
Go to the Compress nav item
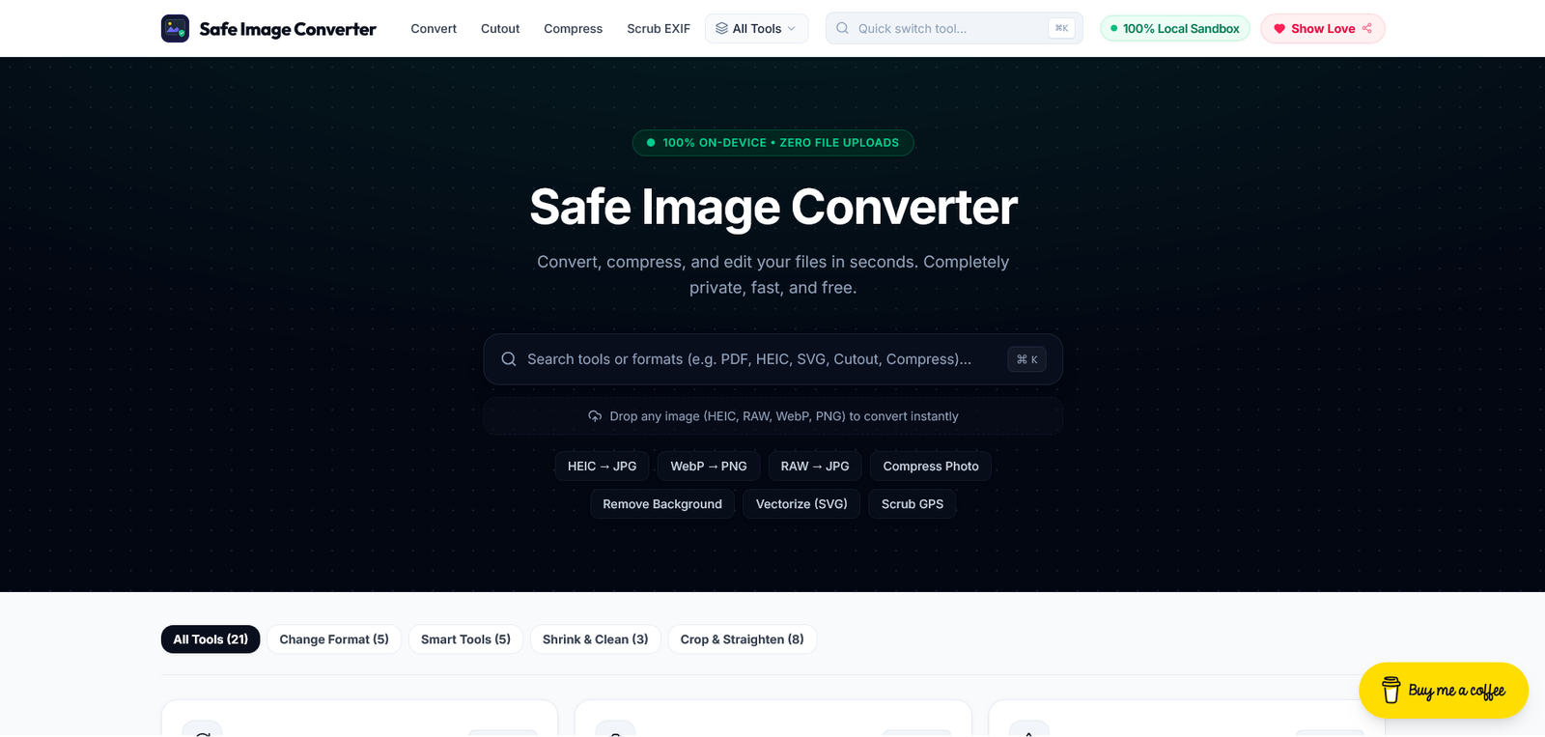[573, 29]
